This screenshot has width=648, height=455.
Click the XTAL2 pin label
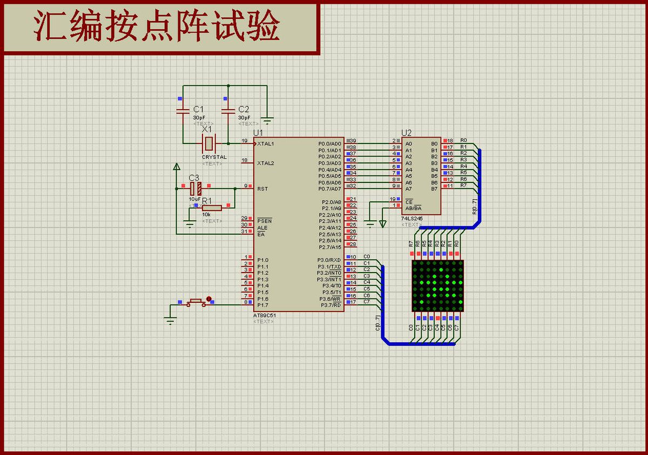click(266, 163)
